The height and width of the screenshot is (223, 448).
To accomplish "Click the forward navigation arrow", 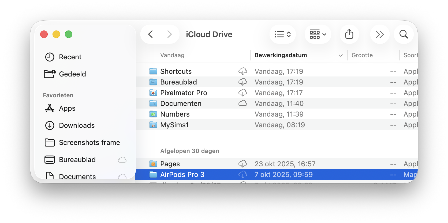I will click(x=169, y=34).
